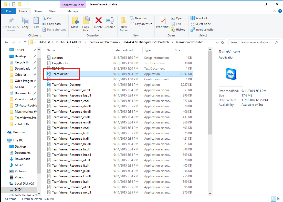Sort by the Name column header
283x202 pixels.
coord(51,50)
